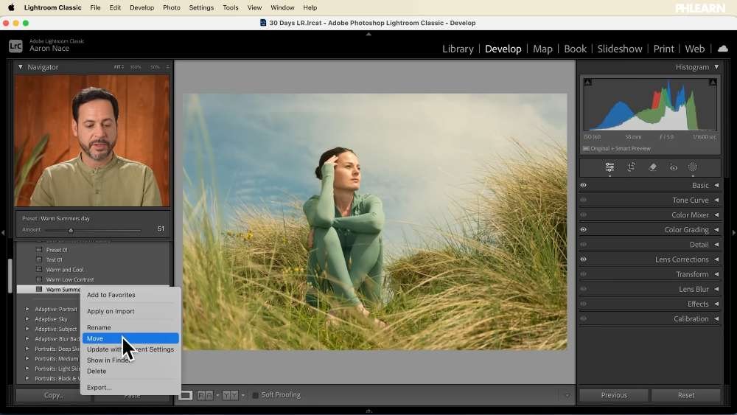Select the Healing eraser tool icon

click(x=652, y=167)
